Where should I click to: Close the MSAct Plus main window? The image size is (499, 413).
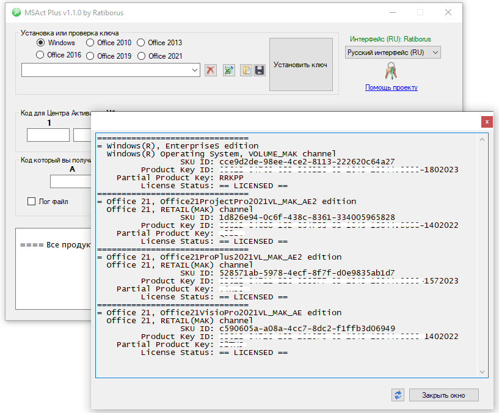[448, 12]
